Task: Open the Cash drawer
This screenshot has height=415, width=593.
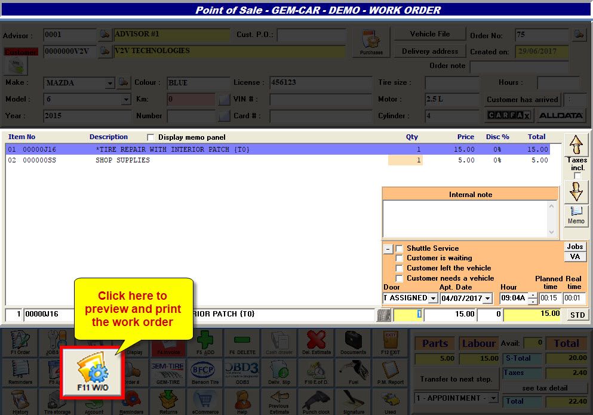Action: [x=279, y=343]
